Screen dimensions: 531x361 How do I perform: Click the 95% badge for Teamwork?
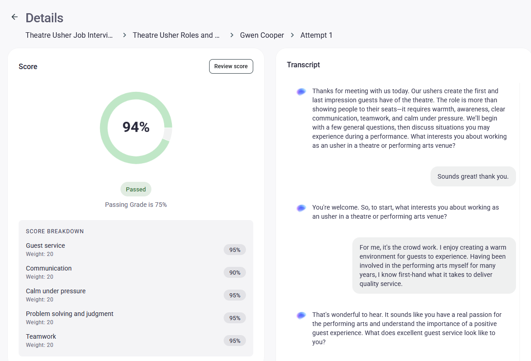pyautogui.click(x=235, y=341)
